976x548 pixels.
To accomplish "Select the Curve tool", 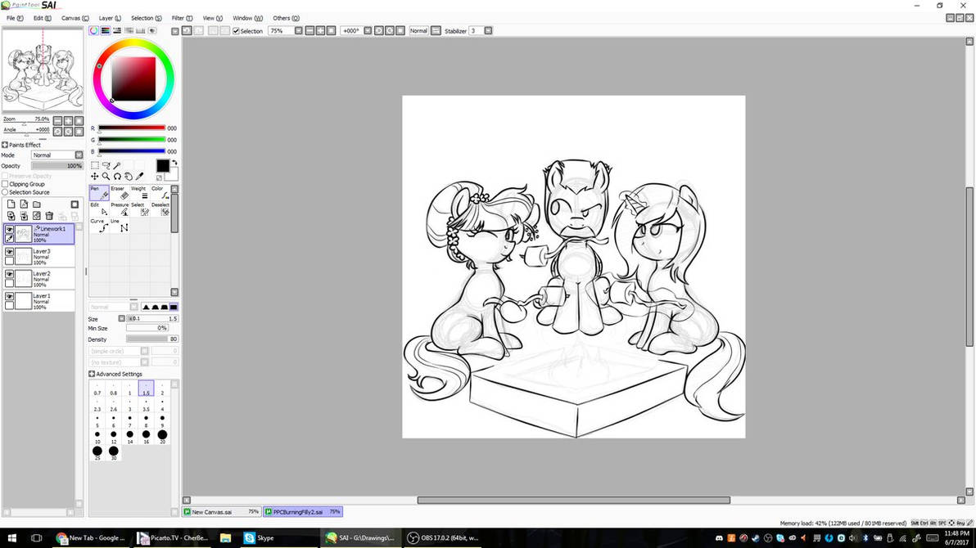I will click(x=99, y=225).
